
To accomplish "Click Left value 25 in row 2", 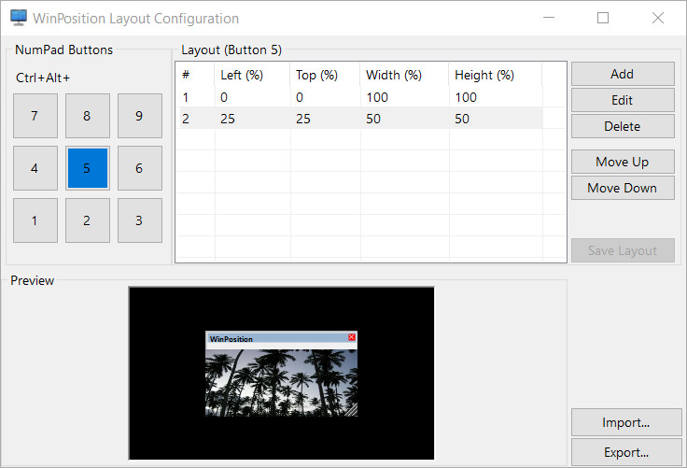I will pos(228,119).
